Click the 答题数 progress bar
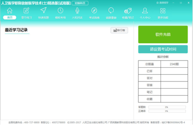The height and width of the screenshot is (127, 193). pyautogui.click(x=167, y=107)
